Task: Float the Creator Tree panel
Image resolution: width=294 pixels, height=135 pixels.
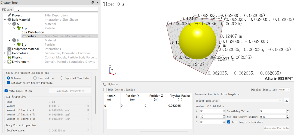Action: [93, 2]
